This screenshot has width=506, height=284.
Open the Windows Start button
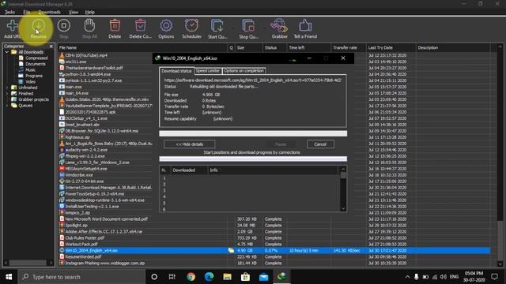9,277
